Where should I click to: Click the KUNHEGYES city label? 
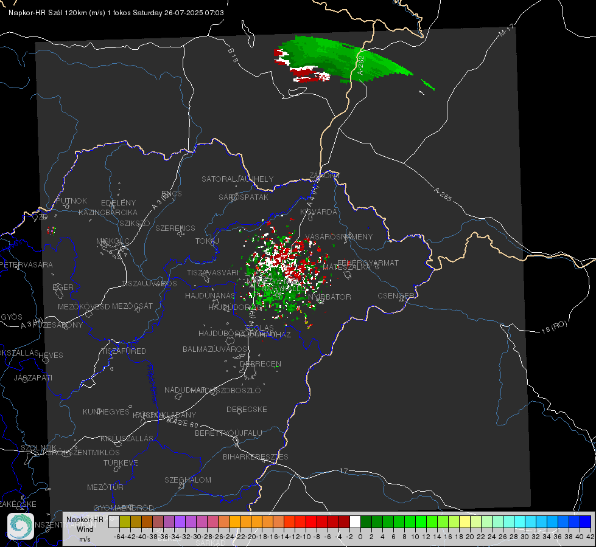pyautogui.click(x=106, y=411)
